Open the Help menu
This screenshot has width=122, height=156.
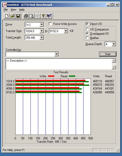tap(22, 10)
